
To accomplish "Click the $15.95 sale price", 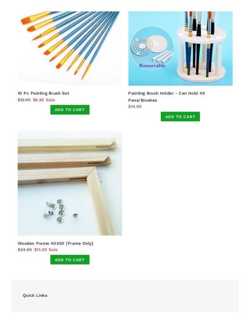I will (41, 249).
